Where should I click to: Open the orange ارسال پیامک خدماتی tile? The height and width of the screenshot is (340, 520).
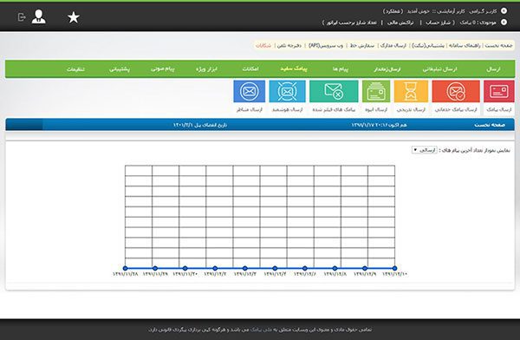point(456,91)
